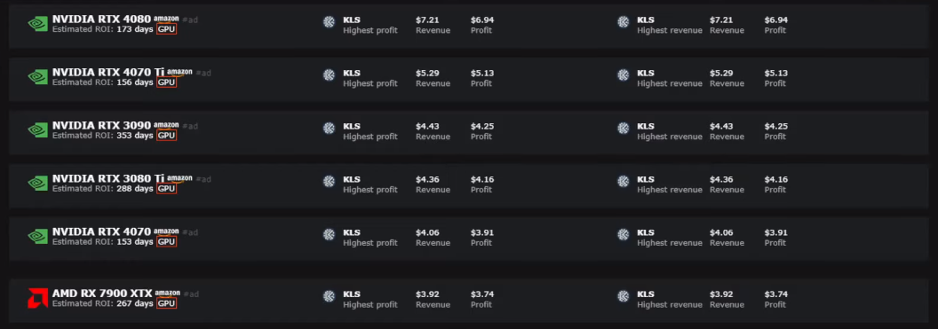Click the NVIDIA logo beside RTX 4080

pos(37,24)
